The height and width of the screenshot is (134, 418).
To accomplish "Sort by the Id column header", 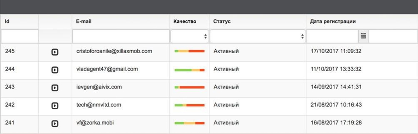I will click(x=7, y=21).
